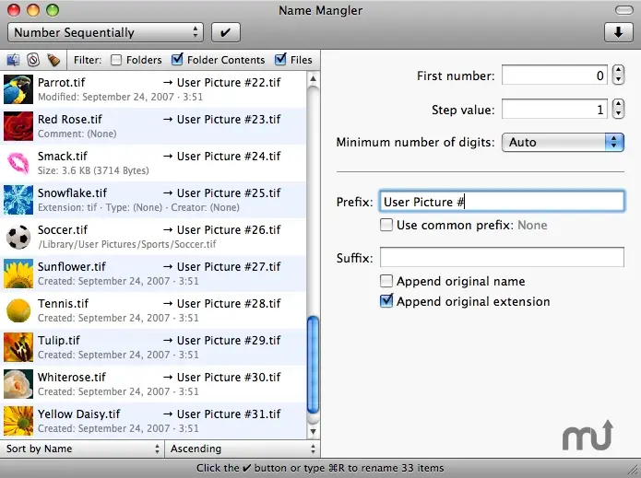This screenshot has height=478, width=641.
Task: Select the Yellow Daisy.tif thumbnail
Action: click(x=18, y=421)
